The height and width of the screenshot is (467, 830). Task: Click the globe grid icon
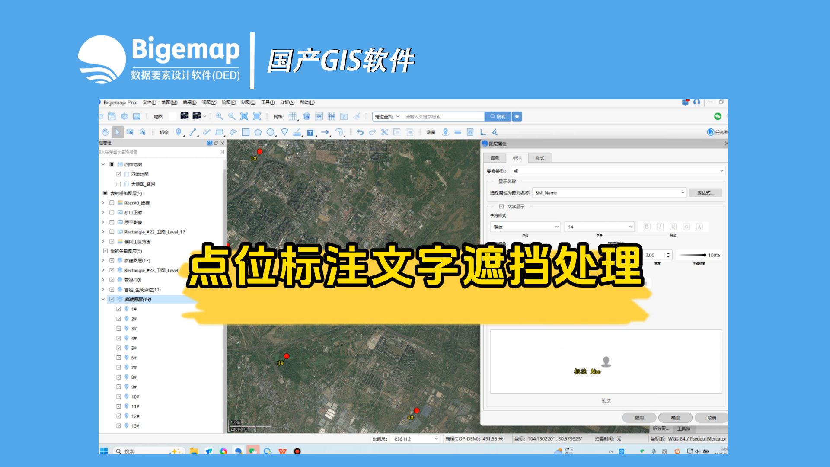[306, 116]
